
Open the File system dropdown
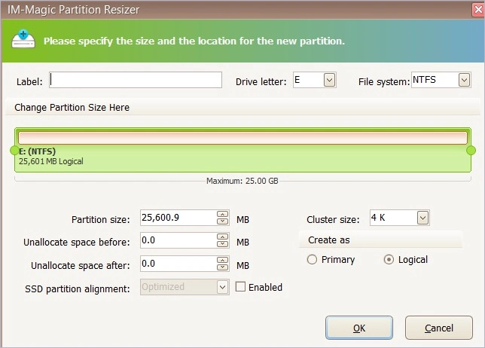click(464, 80)
